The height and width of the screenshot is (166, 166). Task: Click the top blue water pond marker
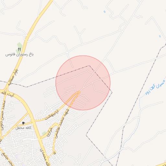(104, 12)
